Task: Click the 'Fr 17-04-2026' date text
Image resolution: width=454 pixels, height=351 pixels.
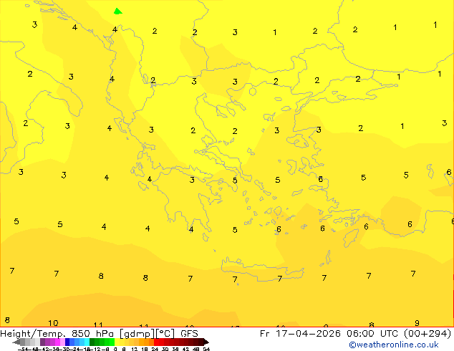Action: [x=300, y=334]
